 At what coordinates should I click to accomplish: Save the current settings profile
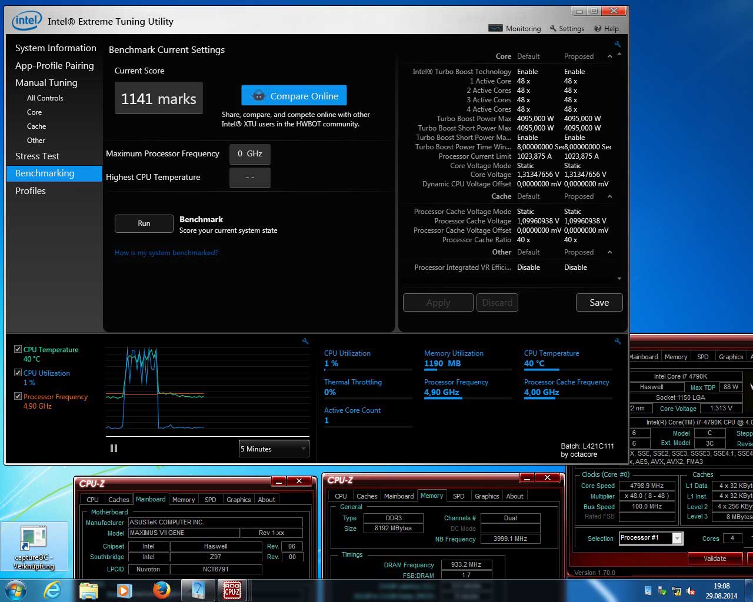click(599, 302)
